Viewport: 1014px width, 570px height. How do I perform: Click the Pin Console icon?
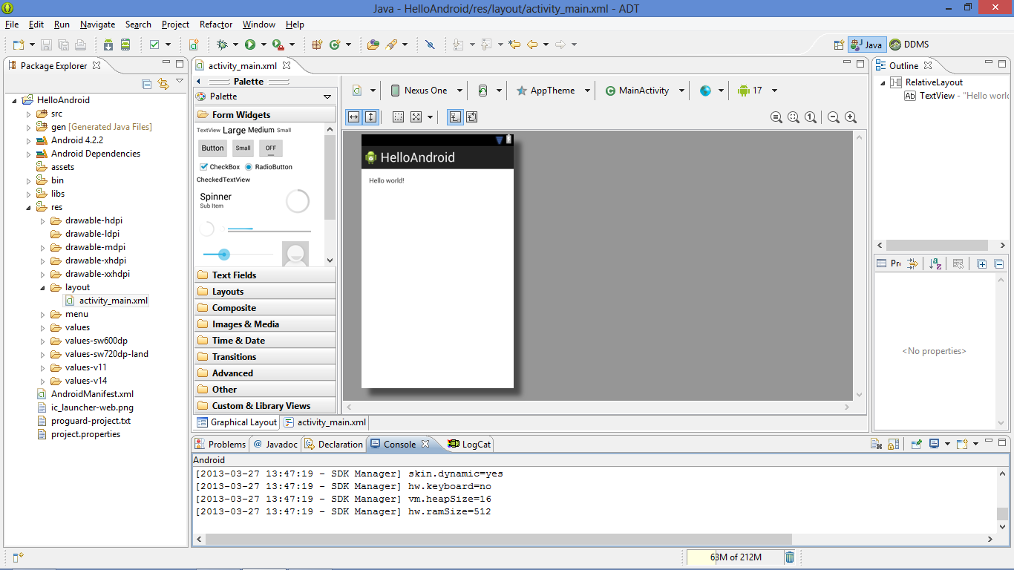[917, 444]
